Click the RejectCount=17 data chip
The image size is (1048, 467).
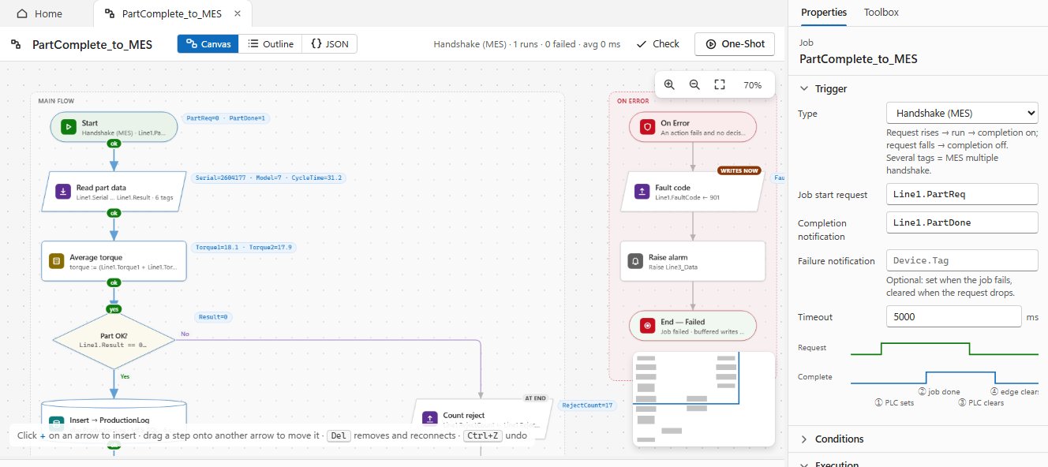pos(586,405)
